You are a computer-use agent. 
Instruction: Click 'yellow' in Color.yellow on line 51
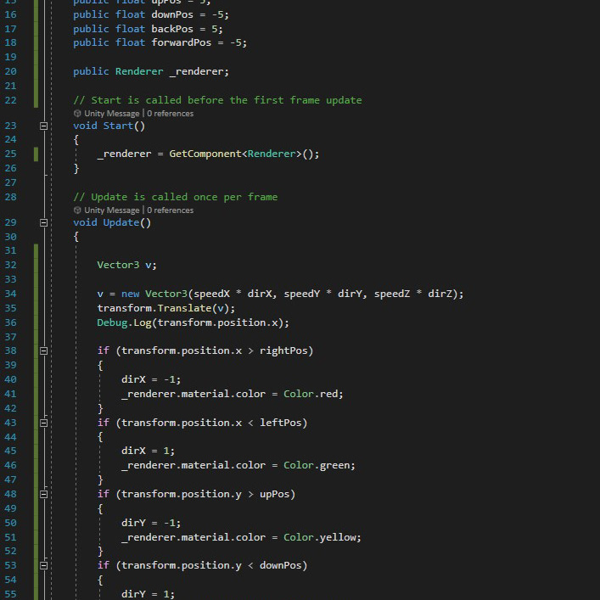pyautogui.click(x=337, y=538)
